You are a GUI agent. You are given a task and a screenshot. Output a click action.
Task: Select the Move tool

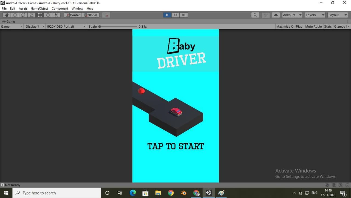click(15, 15)
